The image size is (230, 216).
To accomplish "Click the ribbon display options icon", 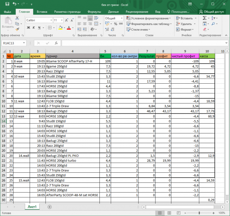I will 190,4.
